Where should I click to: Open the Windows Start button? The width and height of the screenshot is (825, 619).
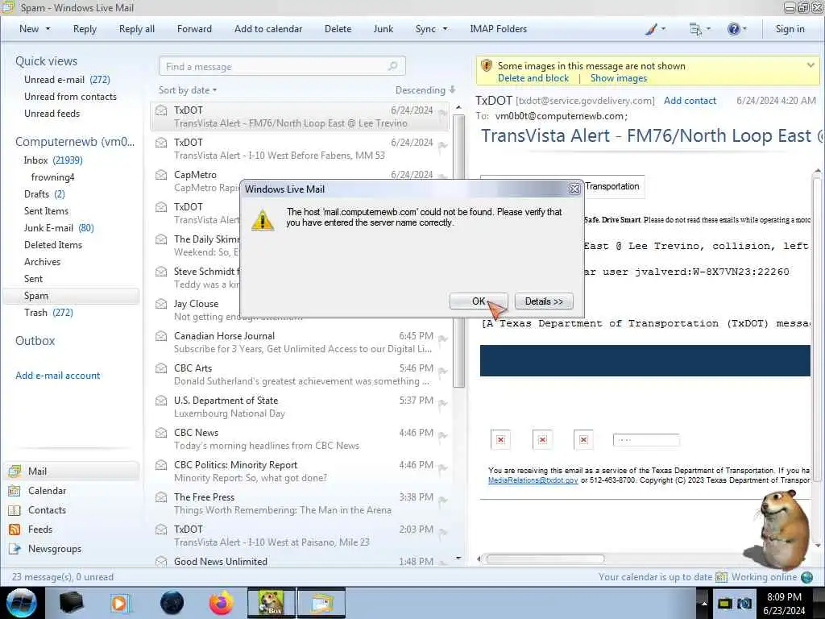[x=22, y=603]
